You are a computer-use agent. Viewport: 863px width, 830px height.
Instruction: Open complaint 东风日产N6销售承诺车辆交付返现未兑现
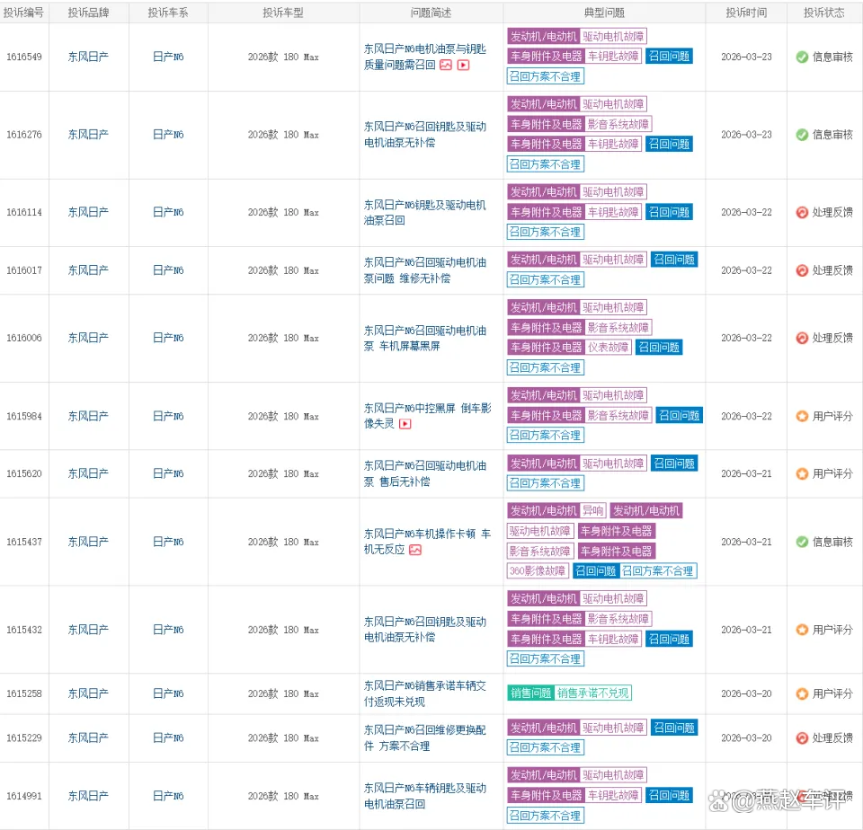pyautogui.click(x=425, y=693)
